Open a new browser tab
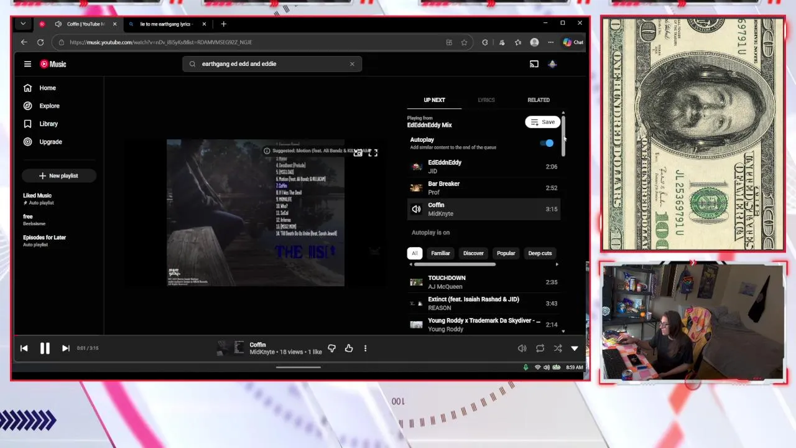 [223, 24]
